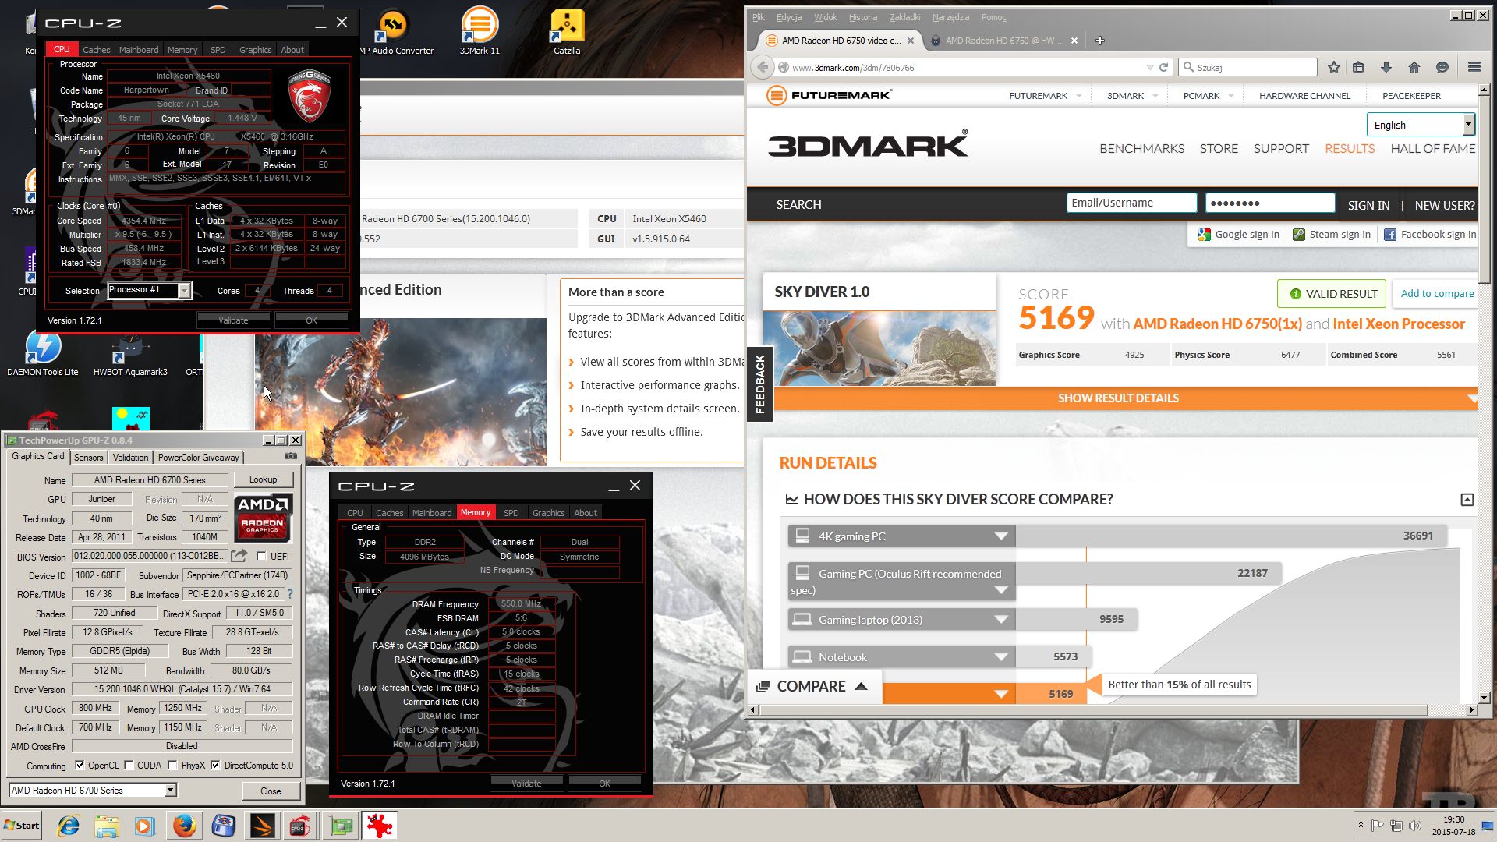Click GPU-Z Close button
This screenshot has height=842, width=1497.
pos(271,791)
